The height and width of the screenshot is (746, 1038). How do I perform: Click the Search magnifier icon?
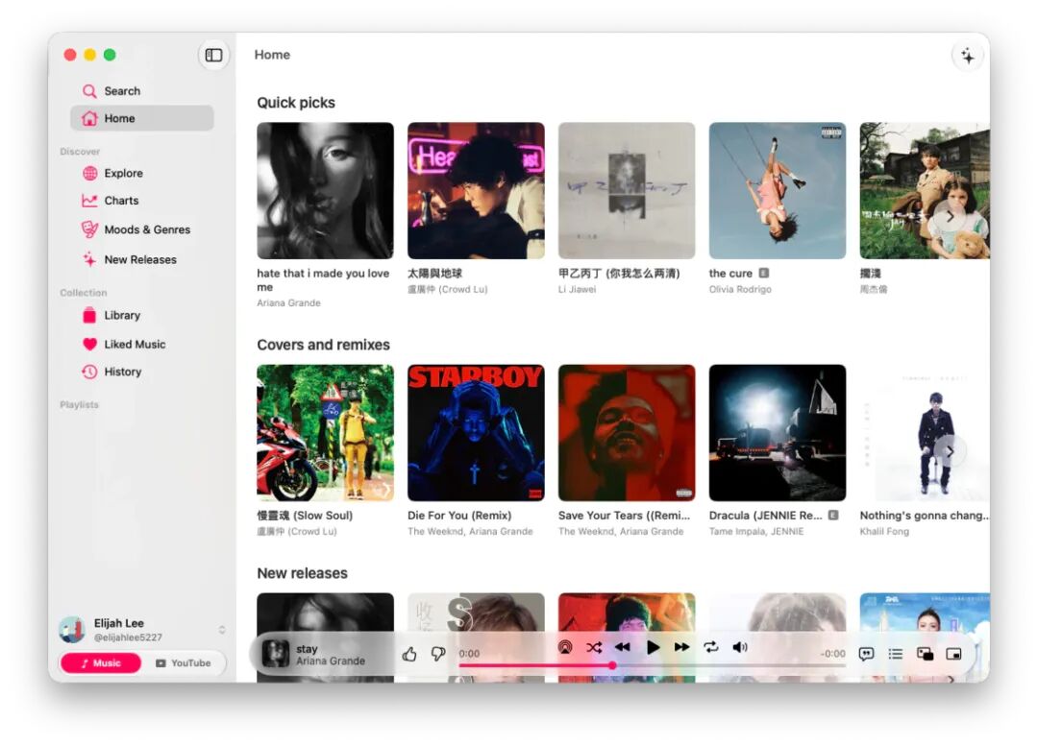click(x=89, y=90)
